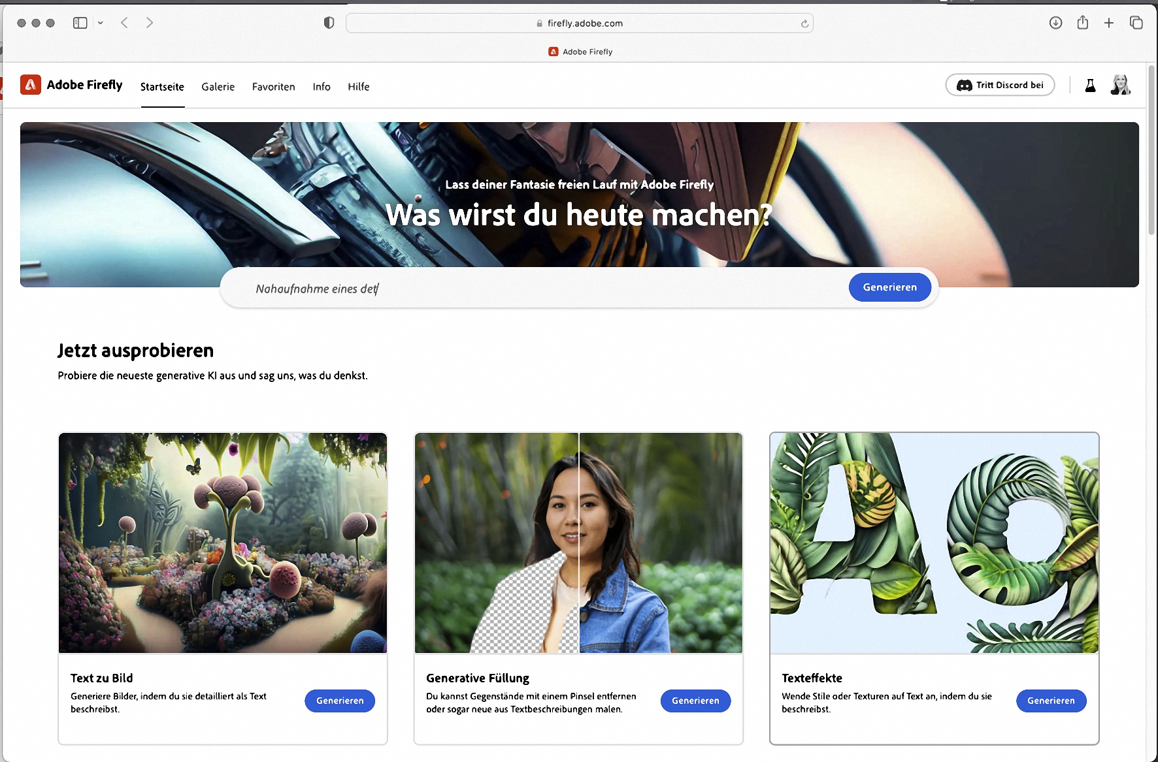
Task: Select the Adobe Firefly browser tab
Action: pyautogui.click(x=580, y=52)
